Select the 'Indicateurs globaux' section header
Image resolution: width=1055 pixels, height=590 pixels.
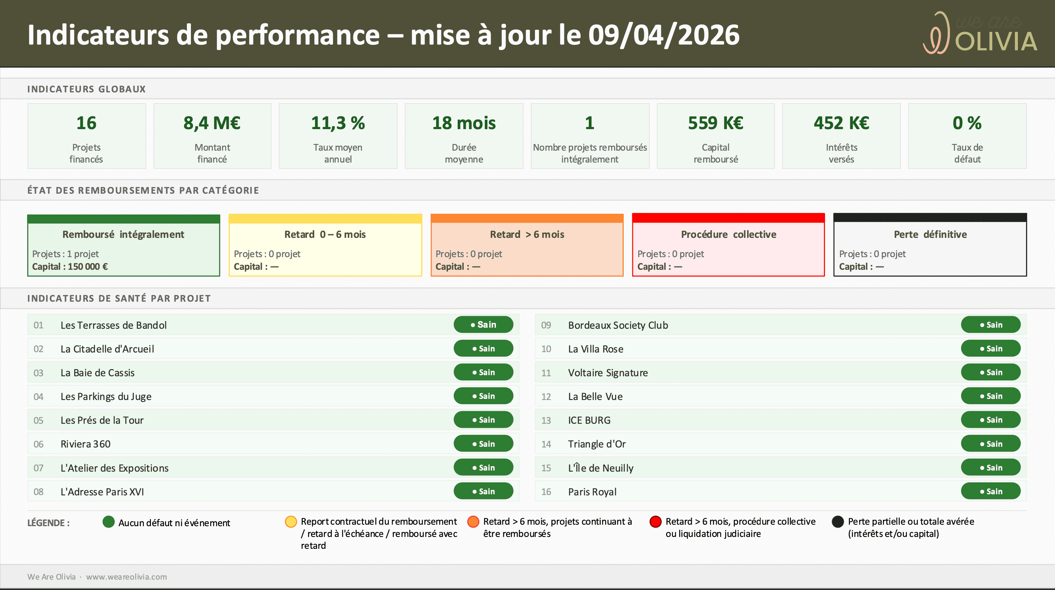tap(87, 89)
